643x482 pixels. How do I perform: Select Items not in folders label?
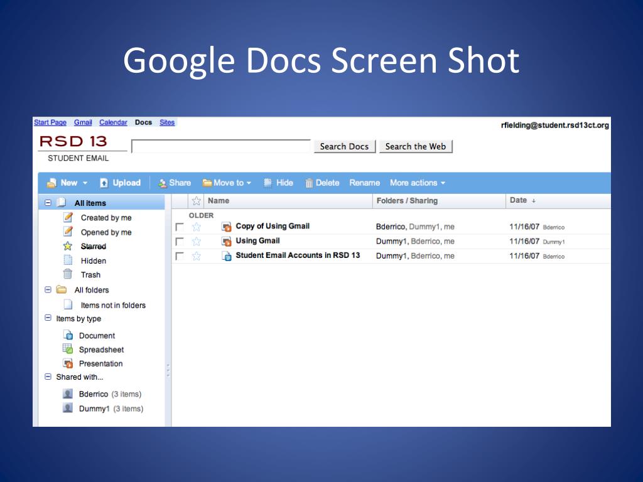pyautogui.click(x=113, y=306)
